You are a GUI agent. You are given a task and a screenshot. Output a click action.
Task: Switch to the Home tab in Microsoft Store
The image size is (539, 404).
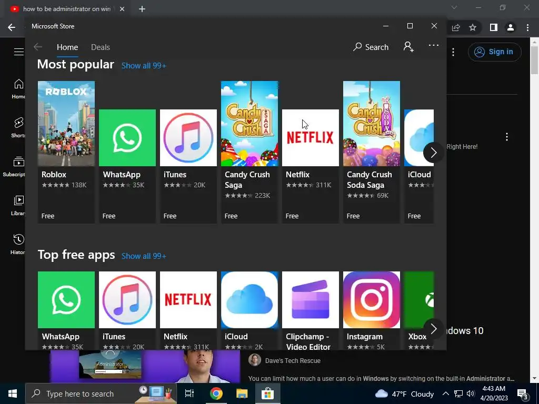(x=67, y=47)
